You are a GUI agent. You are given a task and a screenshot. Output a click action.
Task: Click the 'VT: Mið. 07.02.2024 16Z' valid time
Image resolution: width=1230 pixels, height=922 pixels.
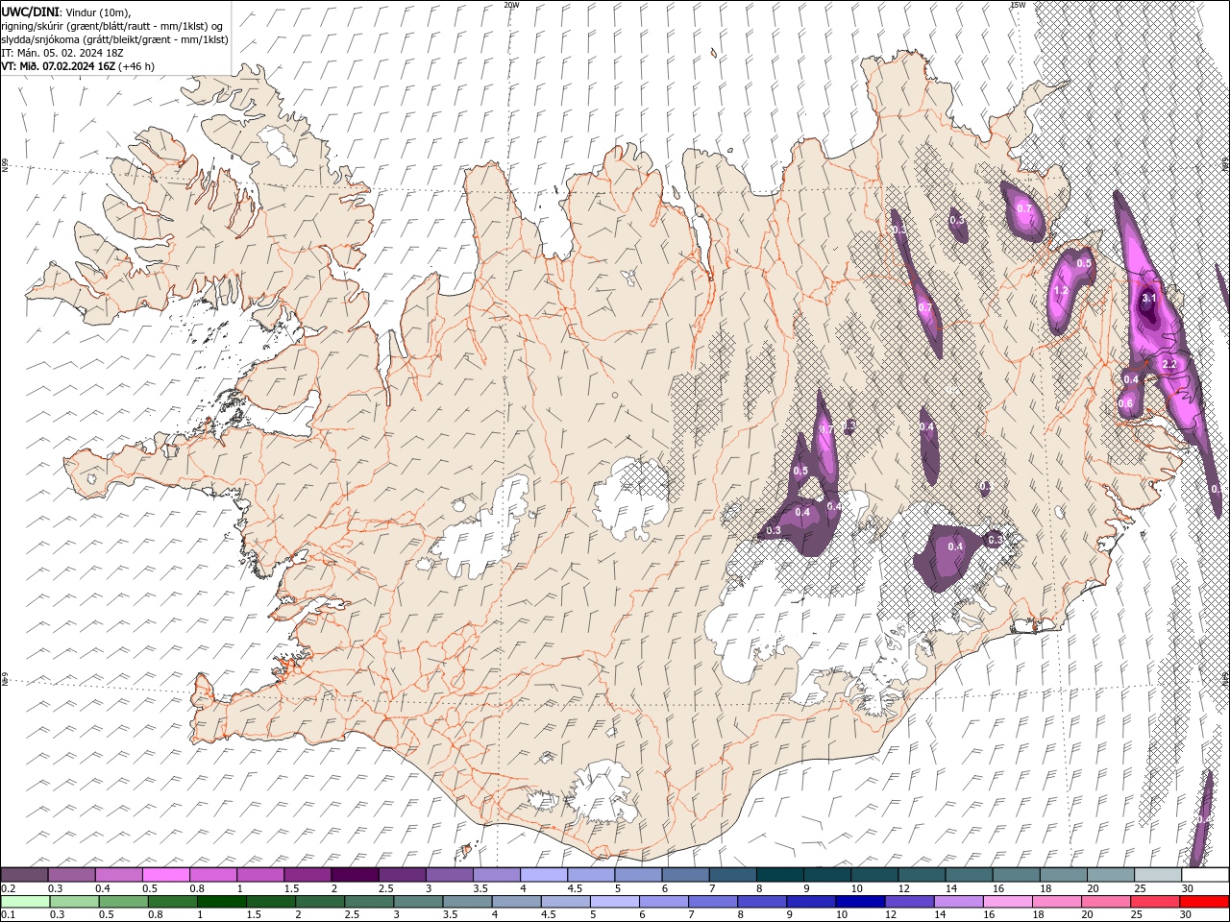(59, 66)
